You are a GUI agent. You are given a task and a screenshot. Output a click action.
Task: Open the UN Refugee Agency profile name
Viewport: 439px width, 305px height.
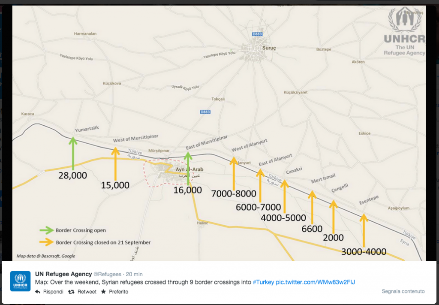63,274
